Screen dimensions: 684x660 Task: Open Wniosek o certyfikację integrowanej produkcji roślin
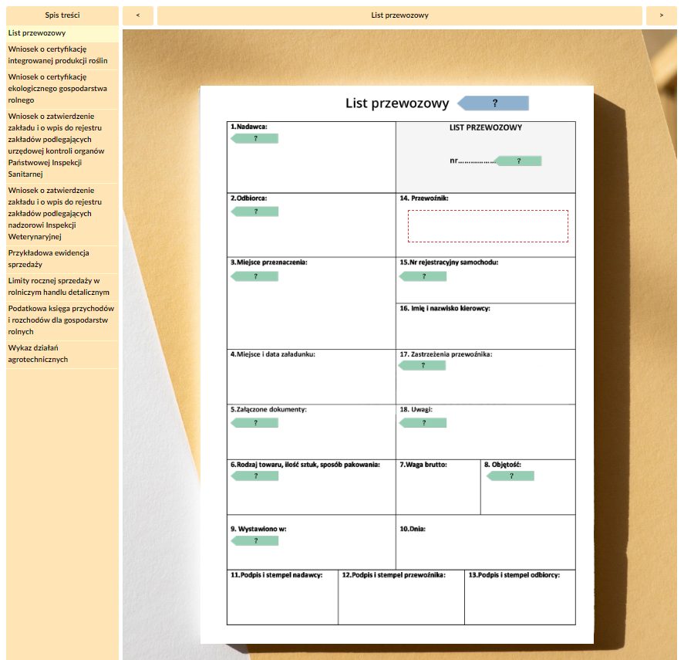click(x=62, y=55)
